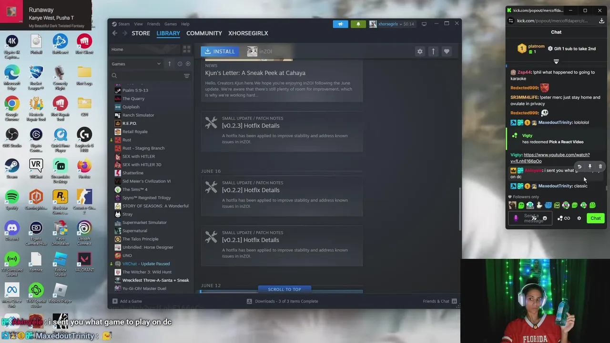Open the XHORSEGIRLX profile tab
This screenshot has width=610, height=343.
248,33
